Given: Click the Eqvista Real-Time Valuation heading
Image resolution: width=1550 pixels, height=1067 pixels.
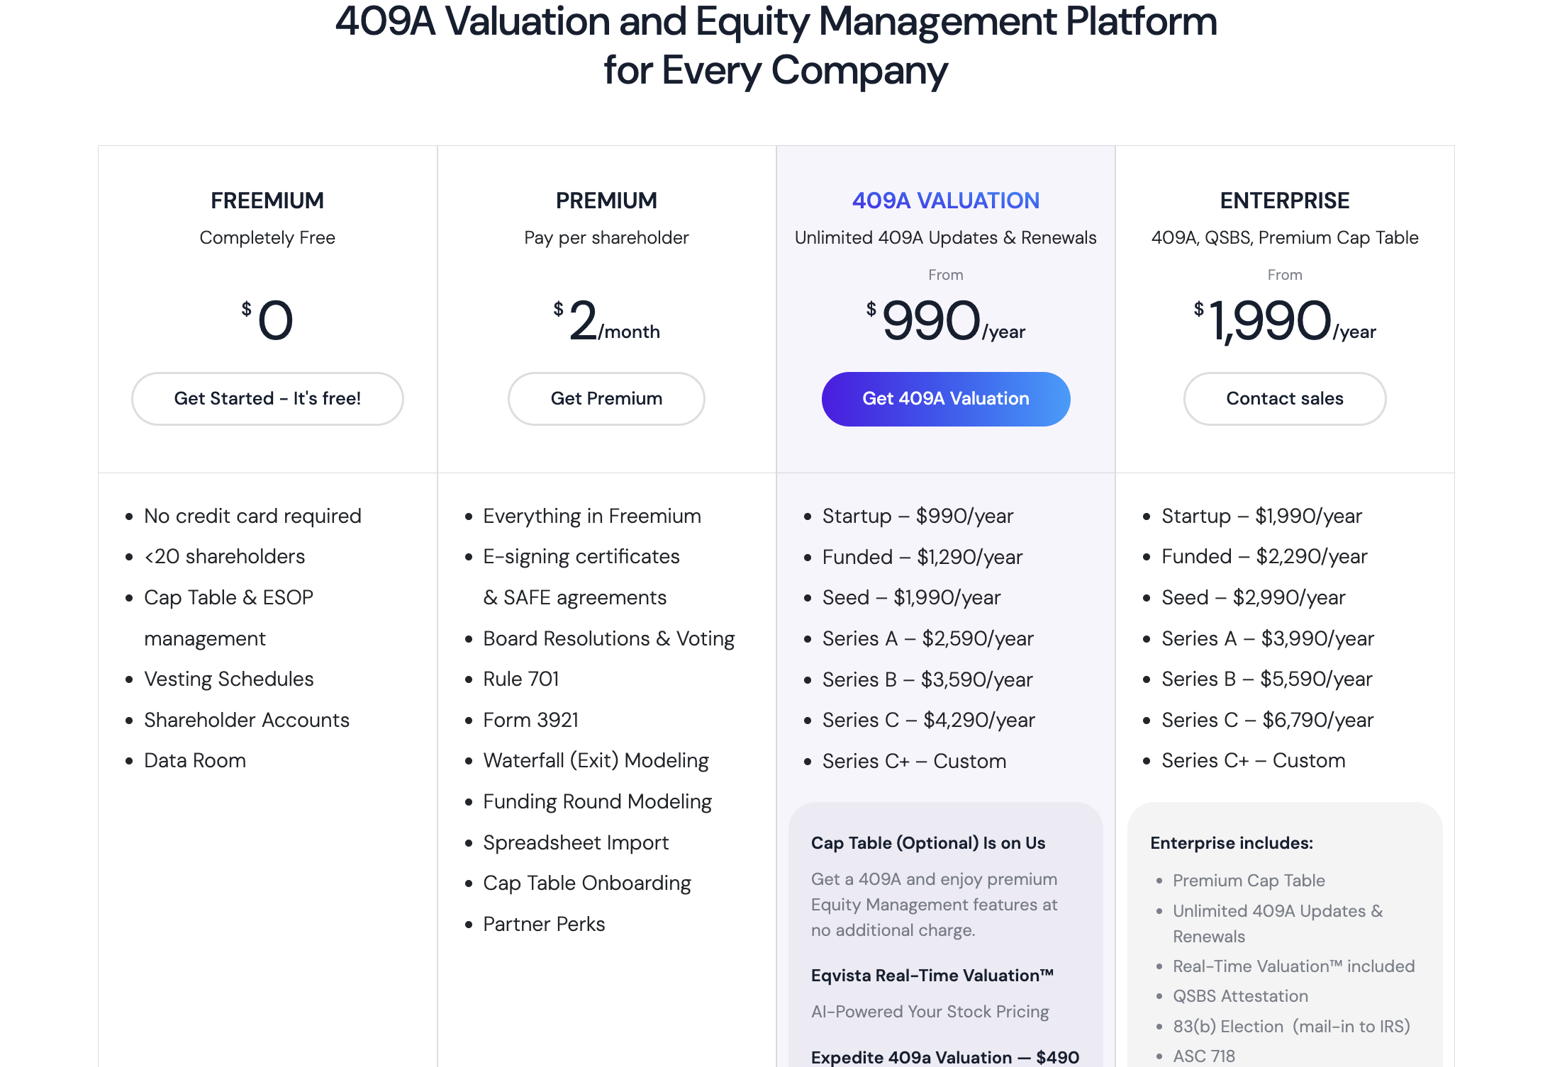Looking at the screenshot, I should tap(932, 976).
